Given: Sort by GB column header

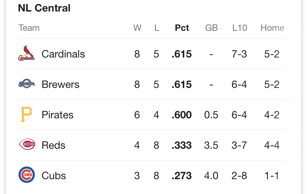Looking at the screenshot, I should click(211, 28).
